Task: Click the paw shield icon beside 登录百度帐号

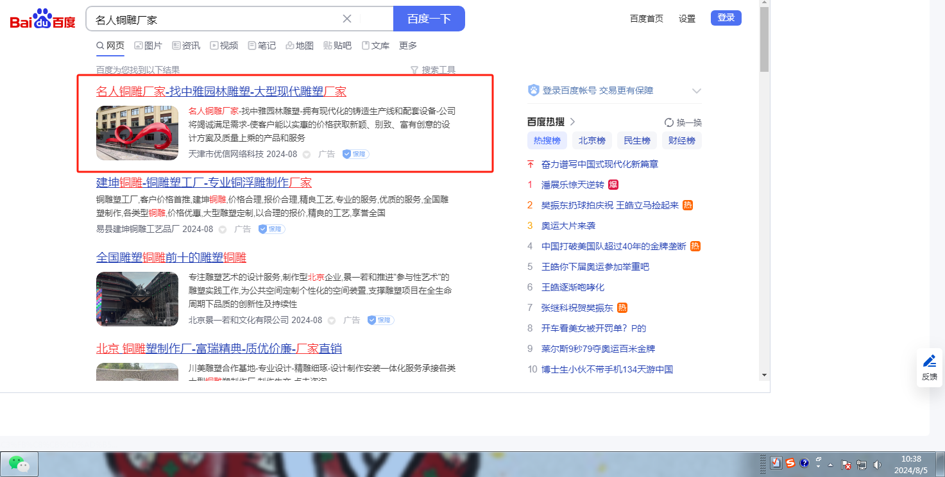Action: 534,90
